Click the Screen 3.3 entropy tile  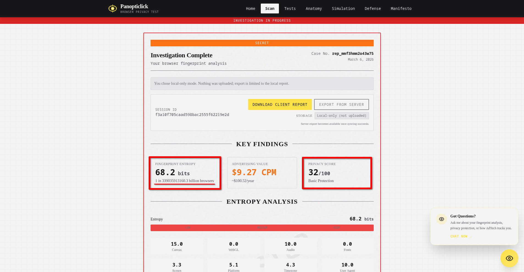(x=177, y=265)
